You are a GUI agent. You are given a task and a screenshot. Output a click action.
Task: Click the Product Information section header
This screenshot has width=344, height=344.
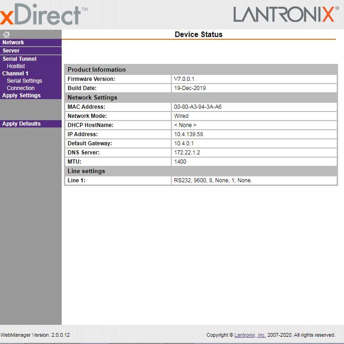tap(96, 69)
